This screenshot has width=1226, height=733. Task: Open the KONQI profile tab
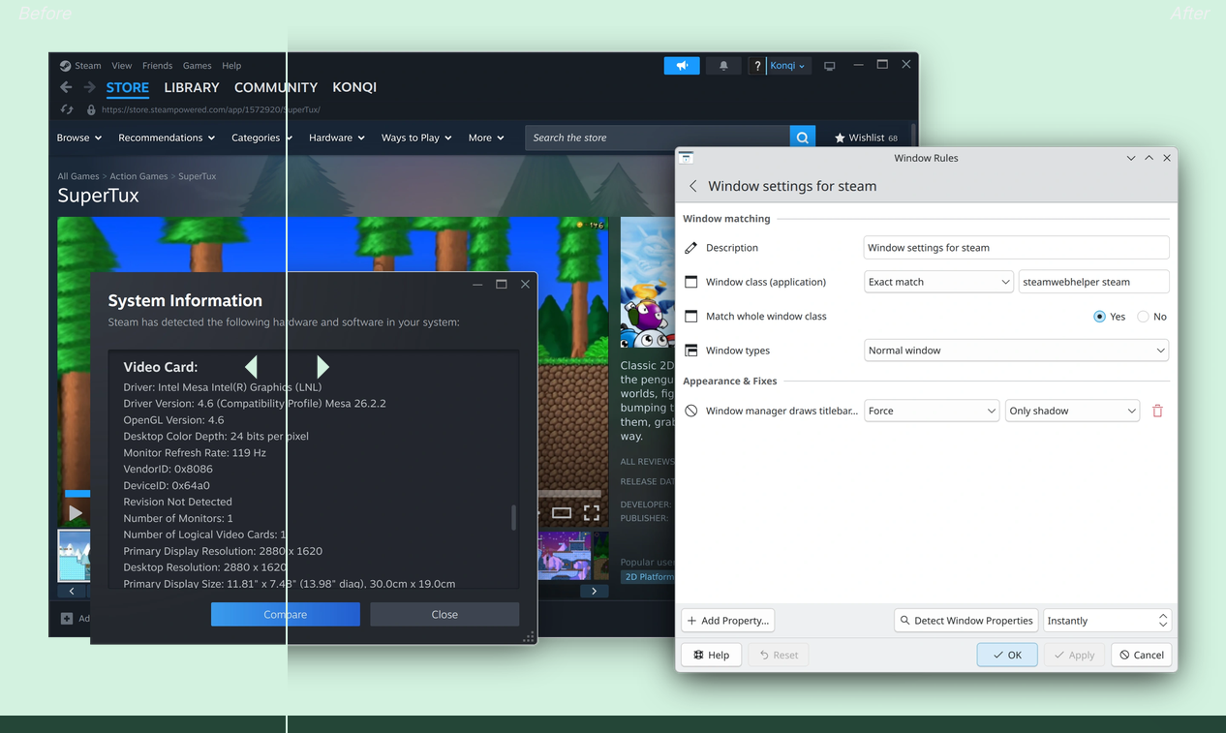354,87
